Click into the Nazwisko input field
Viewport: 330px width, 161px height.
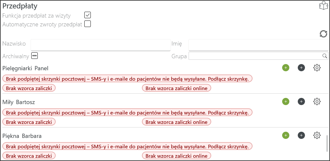(x=100, y=45)
